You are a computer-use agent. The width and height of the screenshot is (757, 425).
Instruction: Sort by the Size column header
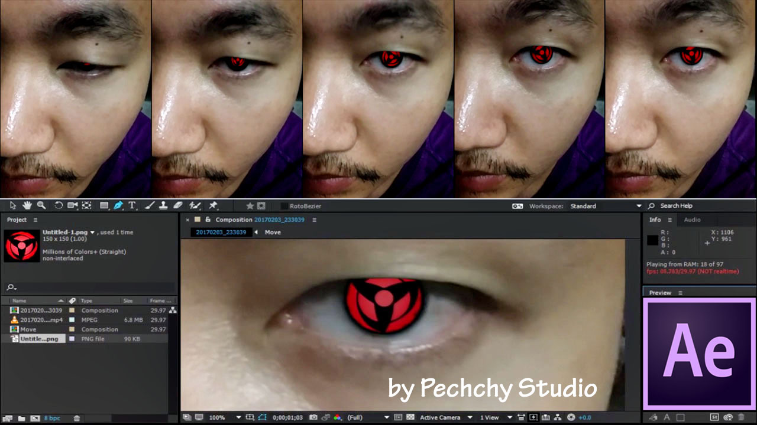click(134, 300)
